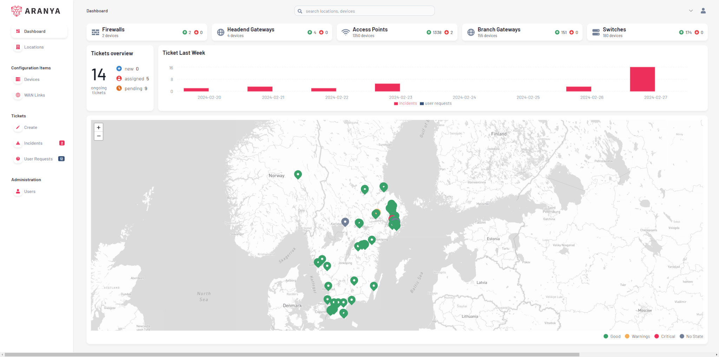Zoom out on the map
Viewport: 719px width, 357px height.
(99, 136)
